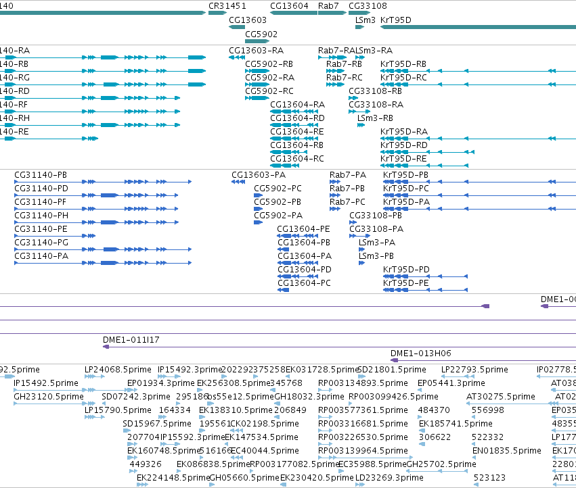Select transcript KrT95D-RB

(x=478, y=71)
